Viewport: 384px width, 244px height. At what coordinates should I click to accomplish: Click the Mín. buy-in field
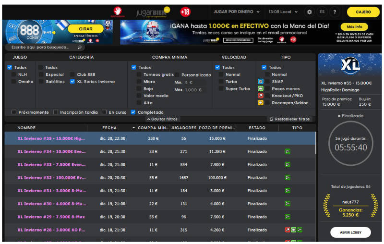tap(194, 82)
